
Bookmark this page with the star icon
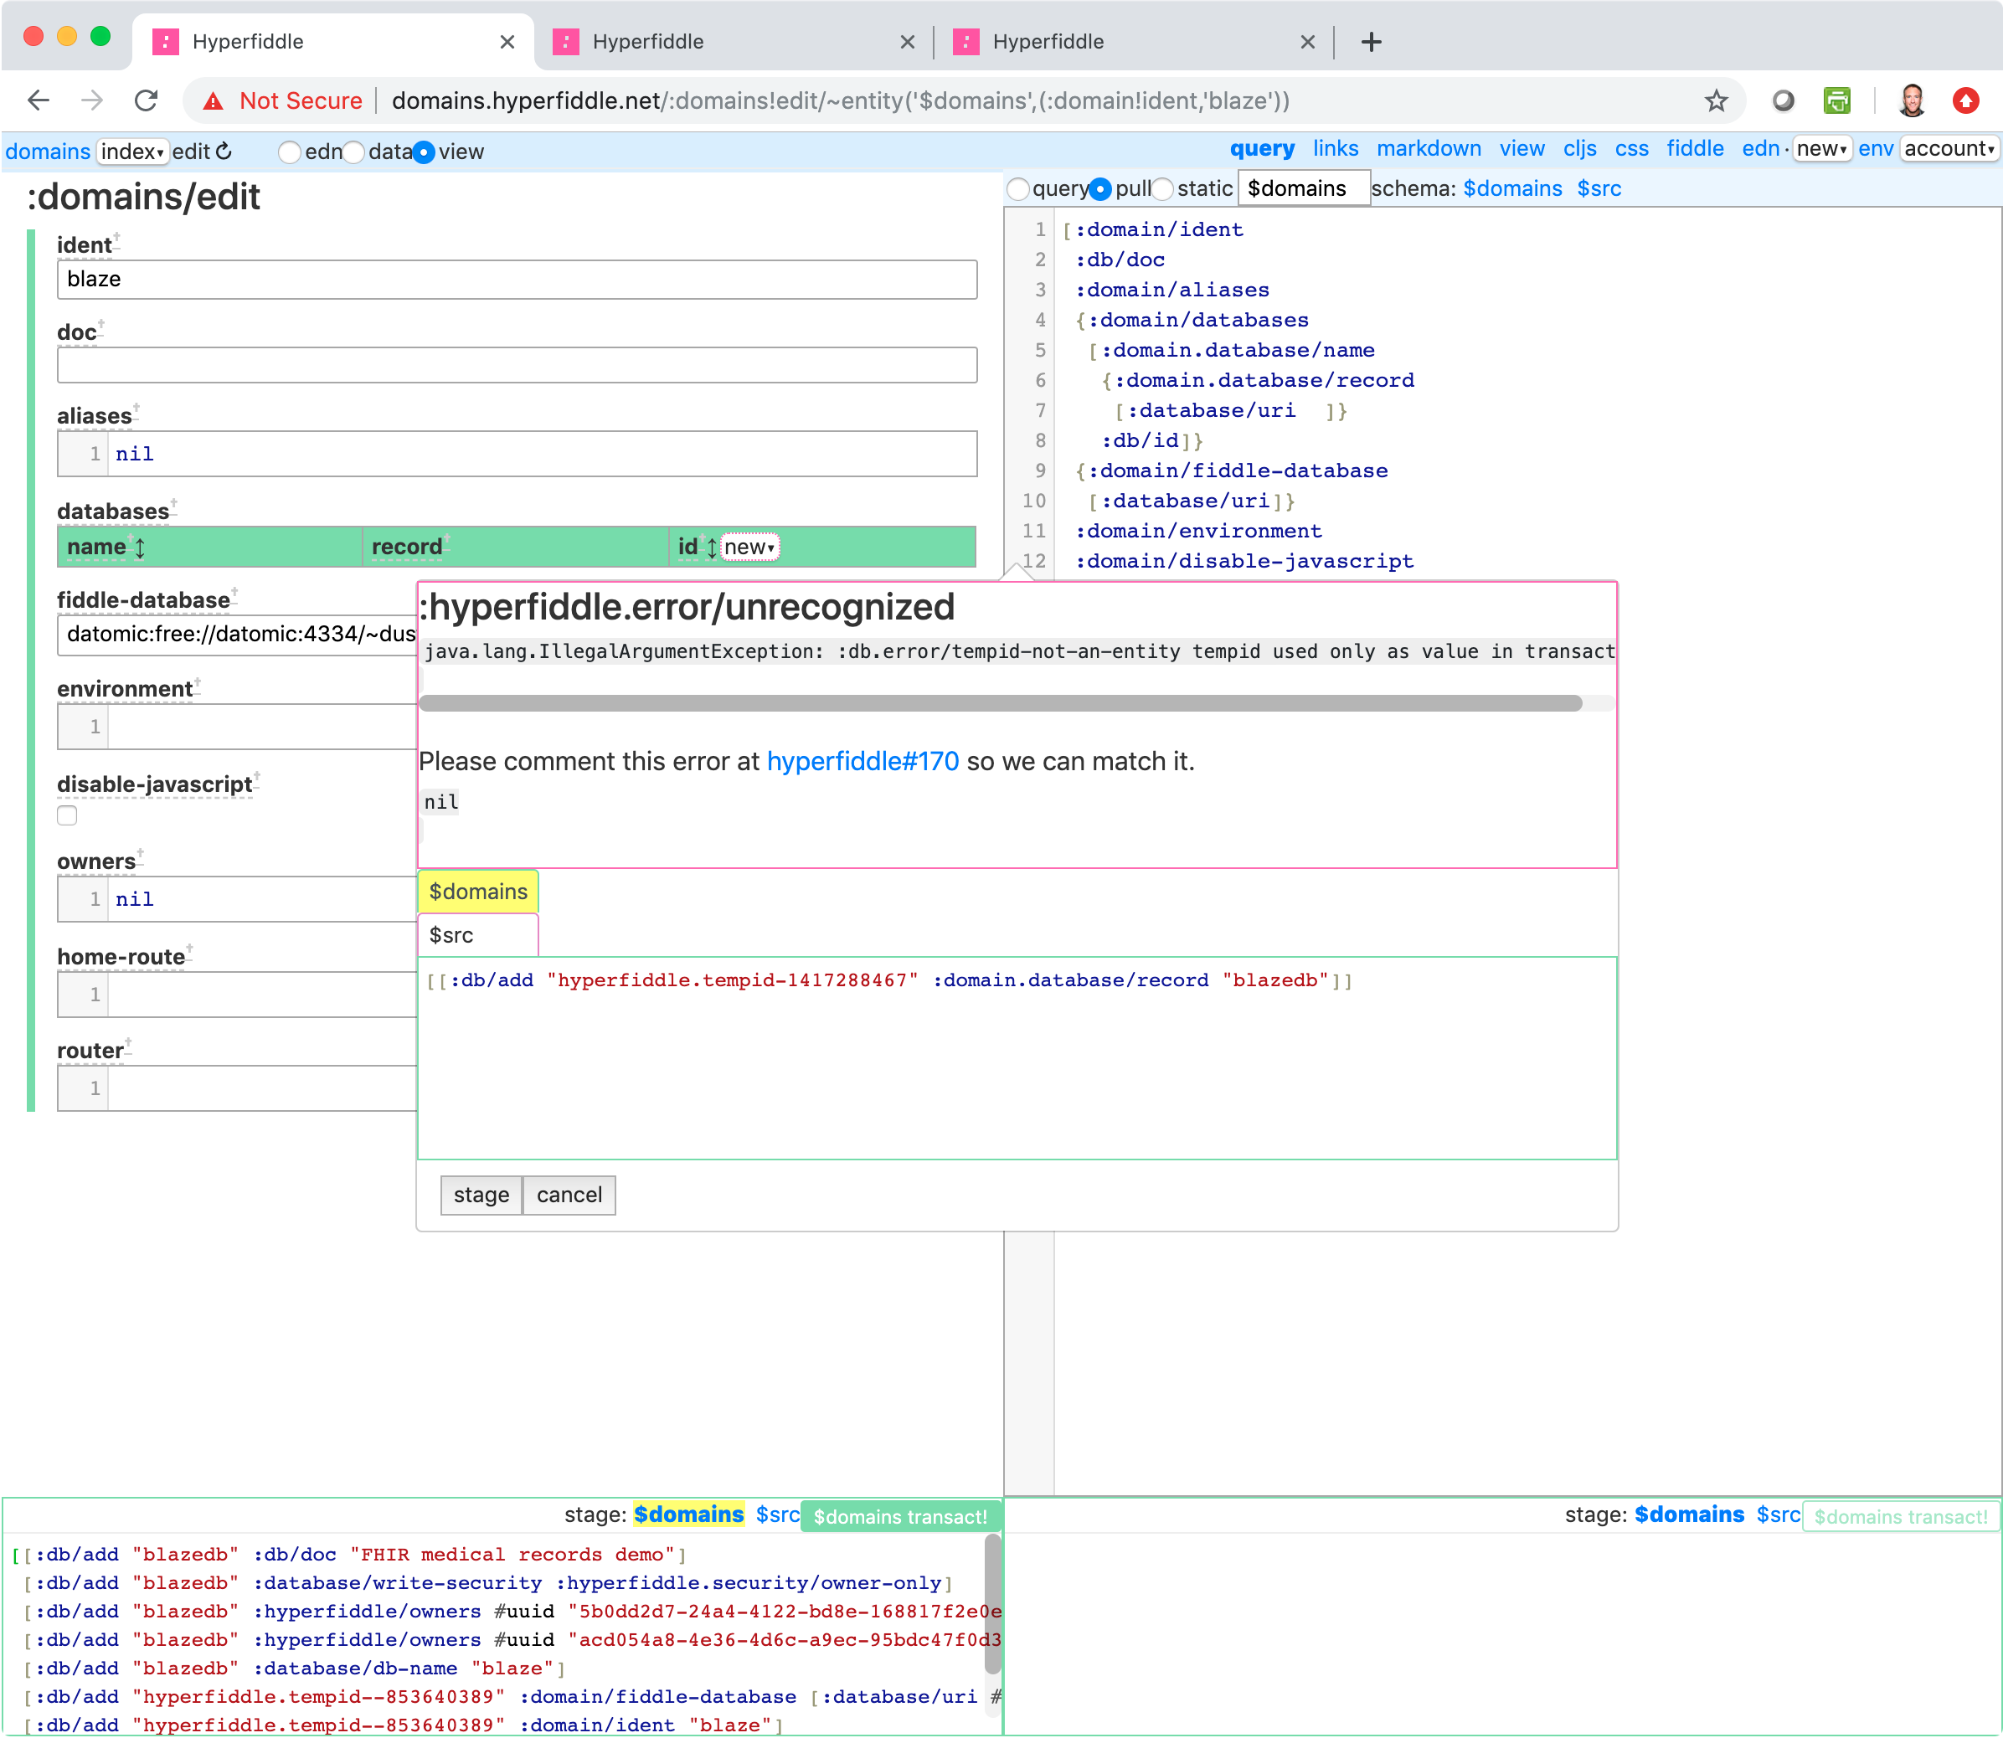(x=1716, y=100)
